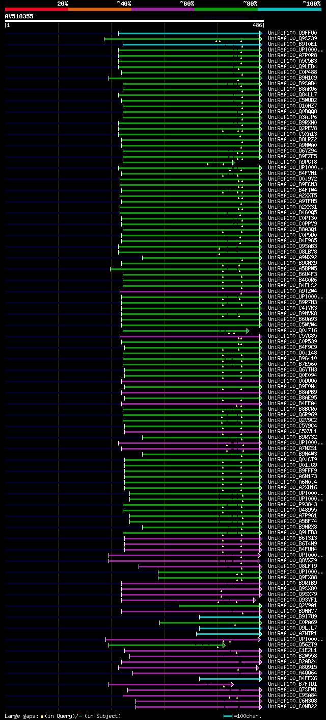Pick the UniRef100_C0P539 entry
The width and height of the screenshot is (326, 720).
[x=292, y=342]
